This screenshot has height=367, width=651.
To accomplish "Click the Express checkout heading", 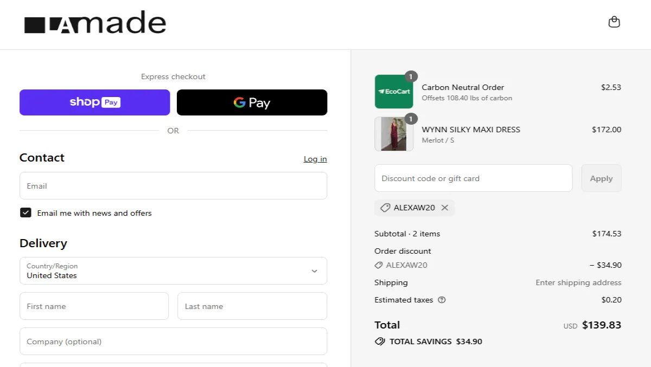I will click(173, 76).
